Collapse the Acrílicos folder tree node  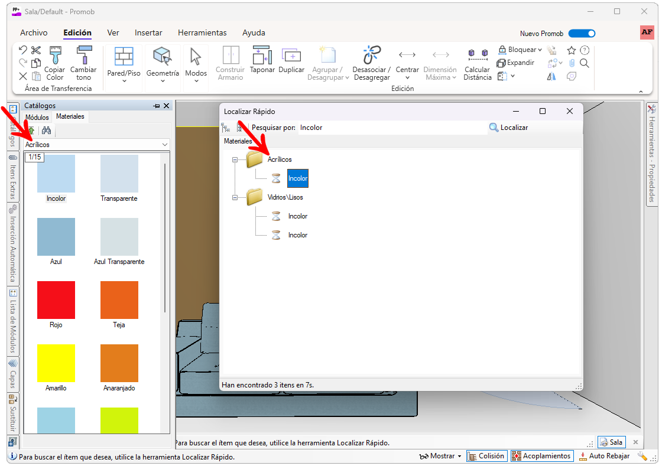point(235,159)
